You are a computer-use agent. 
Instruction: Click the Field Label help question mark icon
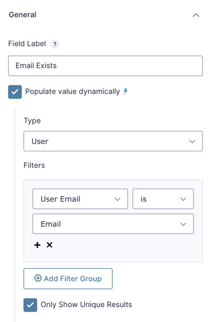pos(55,44)
